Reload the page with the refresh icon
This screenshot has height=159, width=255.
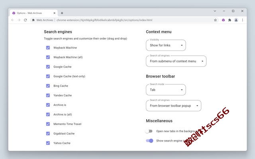point(25,20)
